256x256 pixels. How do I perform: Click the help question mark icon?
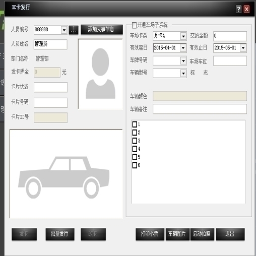coord(238,9)
